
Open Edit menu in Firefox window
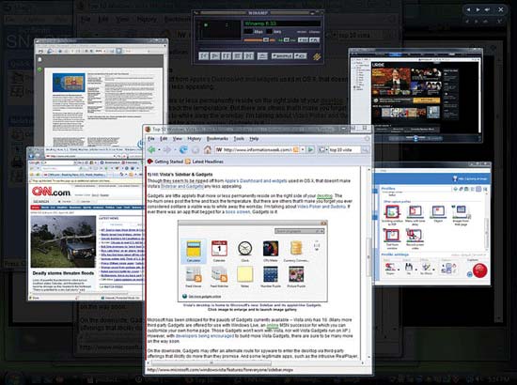(164, 139)
